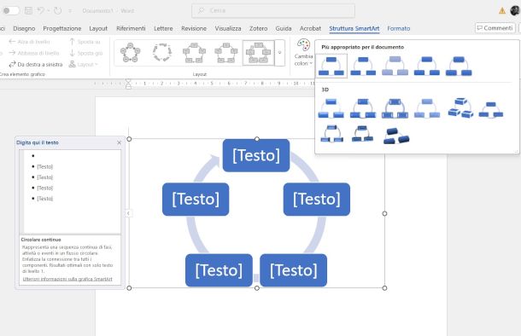The image size is (521, 336).
Task: Choose the sixth 3D style in top row
Action: 491,109
